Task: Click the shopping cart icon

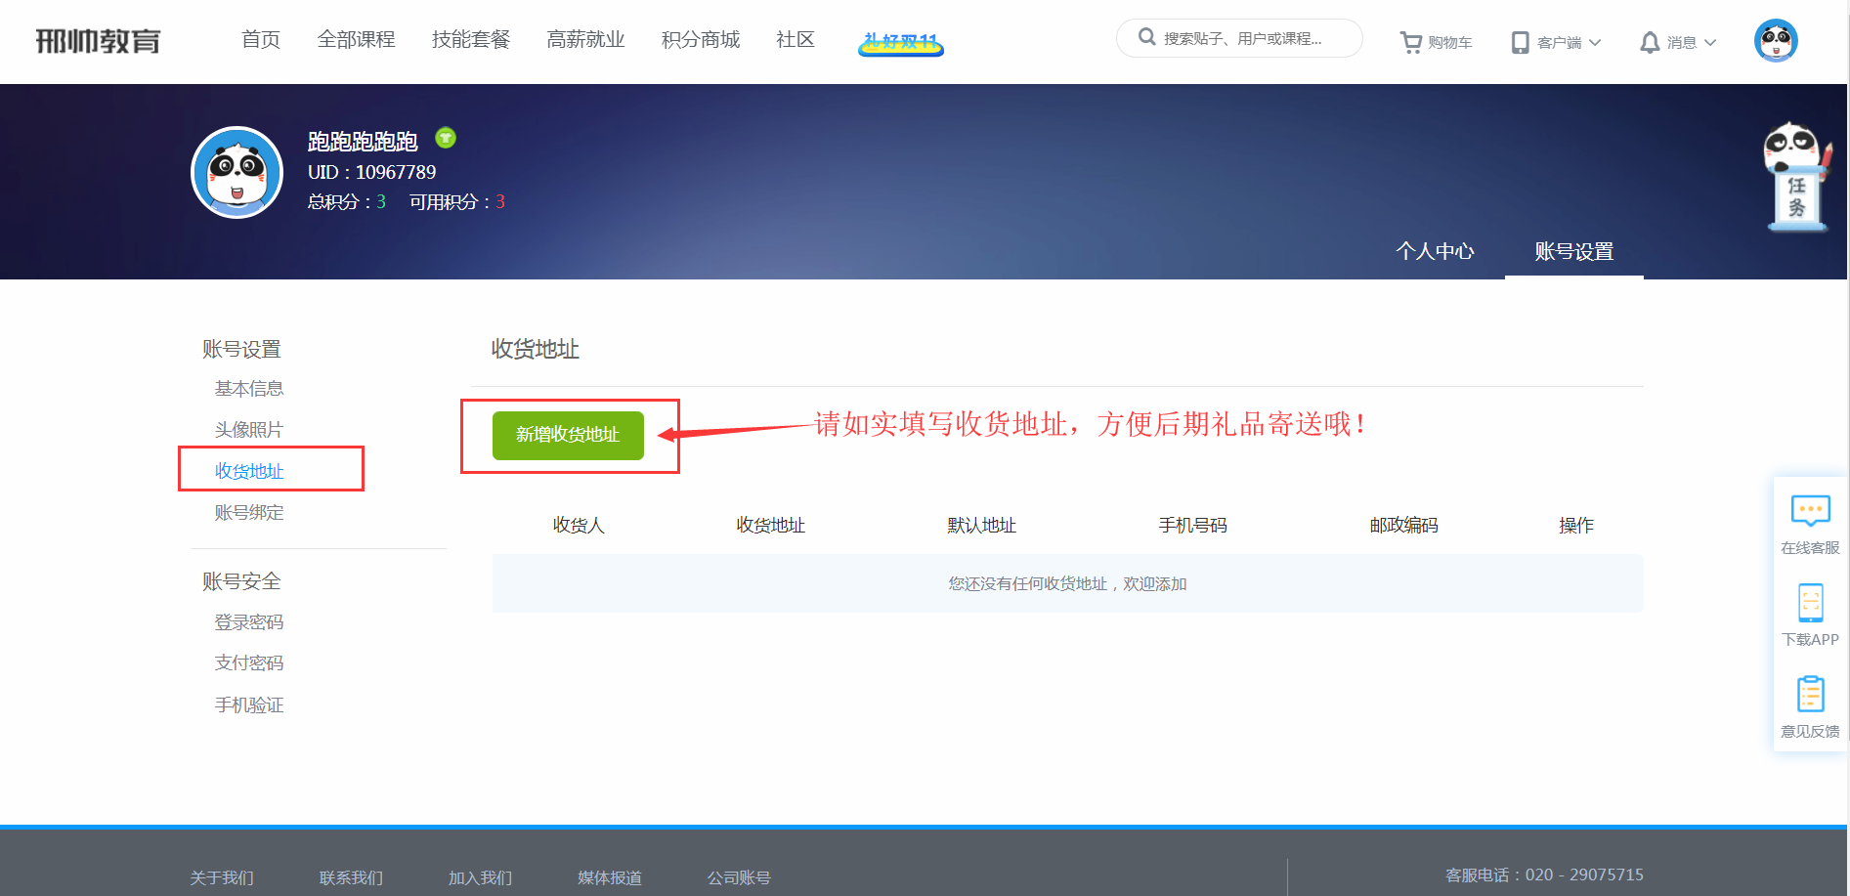Action: pos(1410,42)
